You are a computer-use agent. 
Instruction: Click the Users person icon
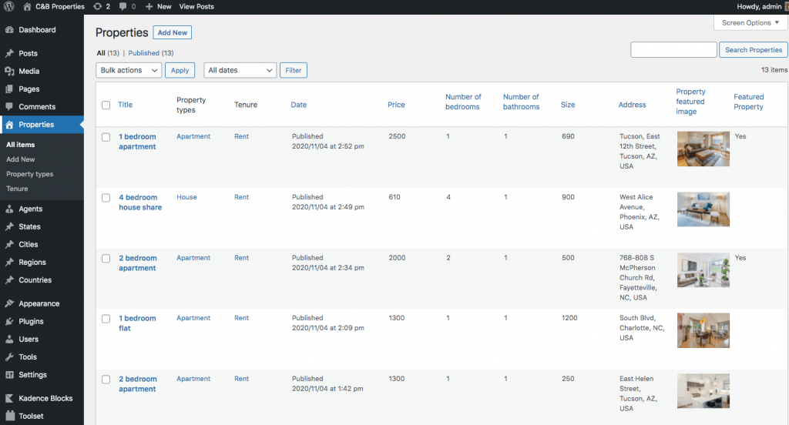pos(9,339)
